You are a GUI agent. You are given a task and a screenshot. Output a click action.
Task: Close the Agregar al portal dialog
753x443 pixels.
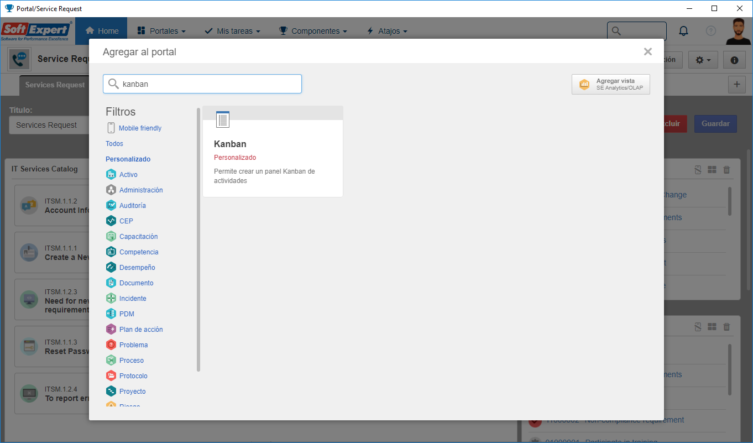click(647, 51)
